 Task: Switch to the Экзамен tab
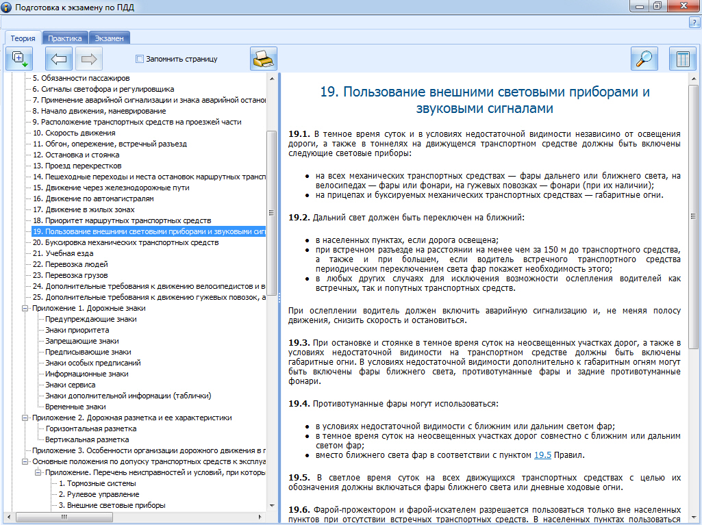click(x=110, y=38)
